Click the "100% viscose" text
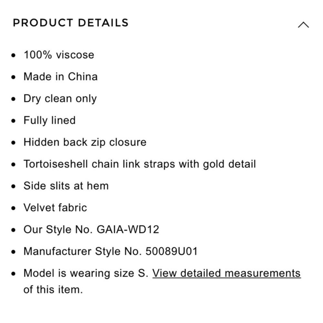The height and width of the screenshot is (323, 323). click(59, 55)
